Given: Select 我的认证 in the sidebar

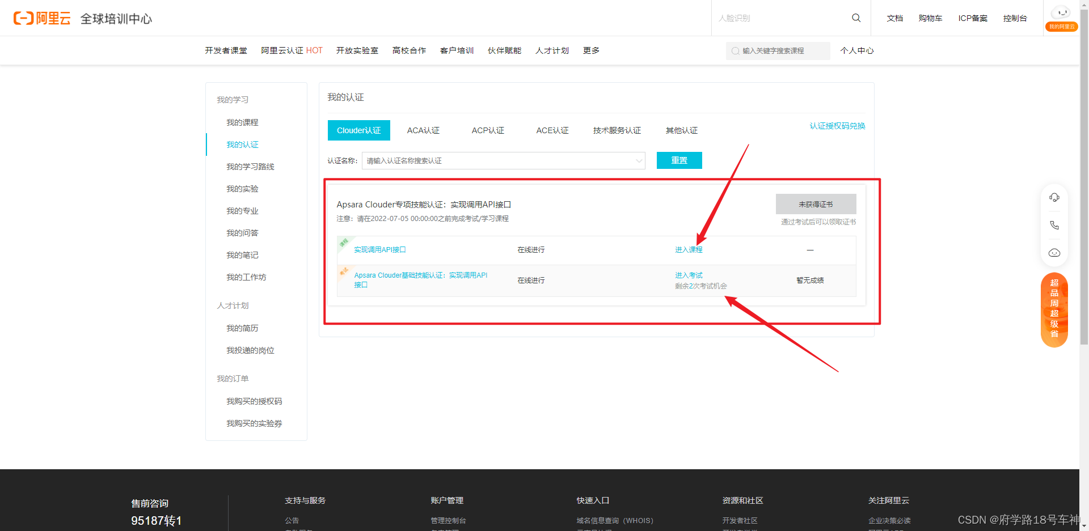Looking at the screenshot, I should click(x=242, y=144).
